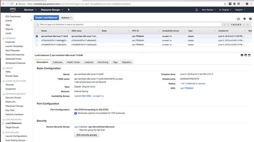The image size is (254, 142).
Task: Open table settings gear icon
Action: [x=244, y=19]
